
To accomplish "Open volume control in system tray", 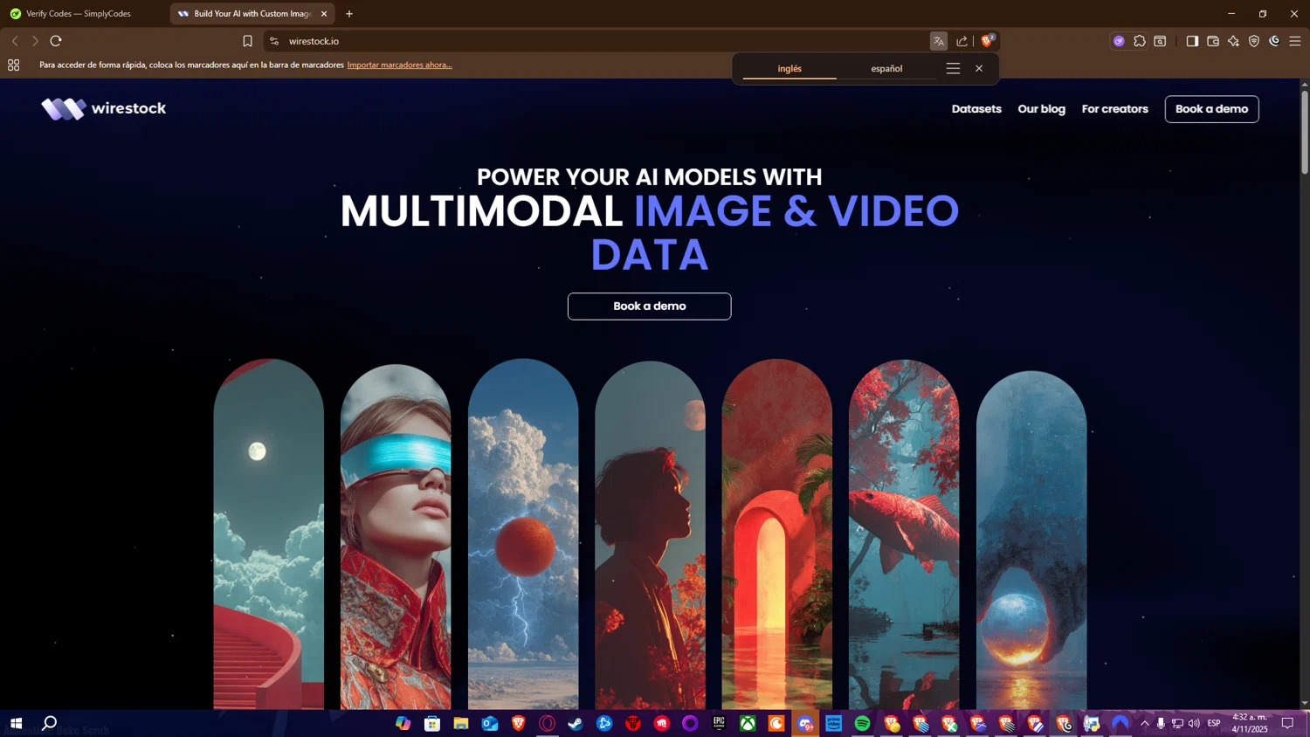I will pos(1194,723).
